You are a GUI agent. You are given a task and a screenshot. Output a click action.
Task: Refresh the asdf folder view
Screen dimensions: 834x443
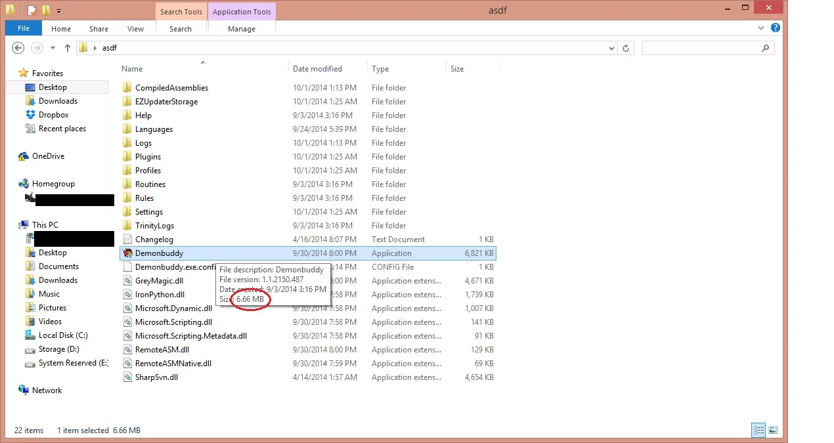pos(626,48)
